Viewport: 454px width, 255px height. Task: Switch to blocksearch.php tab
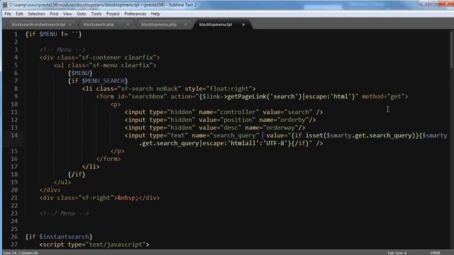99,25
